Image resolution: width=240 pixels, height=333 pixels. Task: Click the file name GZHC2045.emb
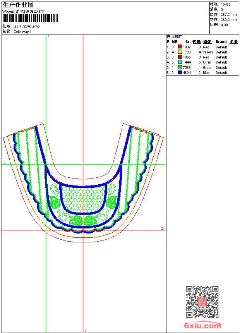(x=26, y=26)
